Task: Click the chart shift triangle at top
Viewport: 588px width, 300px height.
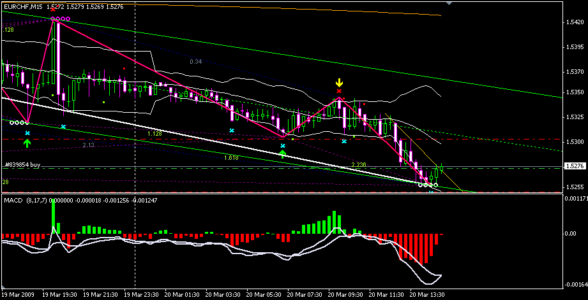Action: click(x=449, y=4)
